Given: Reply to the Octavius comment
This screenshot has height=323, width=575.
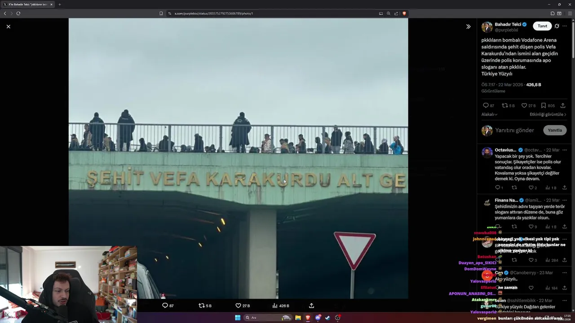Looking at the screenshot, I should click(498, 188).
